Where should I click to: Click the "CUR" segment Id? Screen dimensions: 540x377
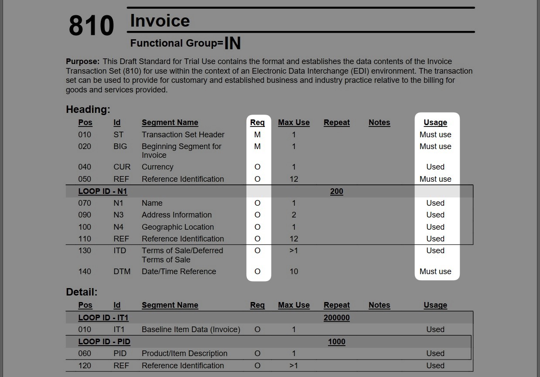click(122, 167)
